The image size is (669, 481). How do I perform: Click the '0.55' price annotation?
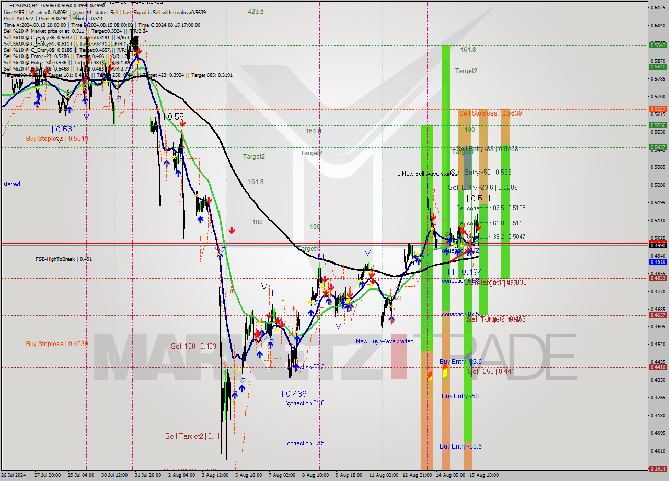175,117
